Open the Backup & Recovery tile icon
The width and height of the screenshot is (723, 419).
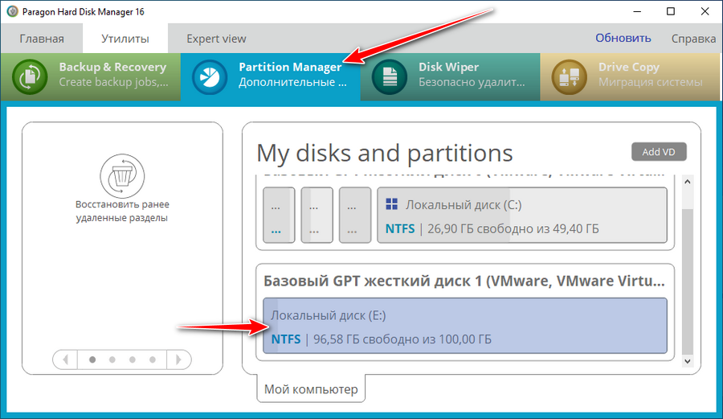coord(30,76)
